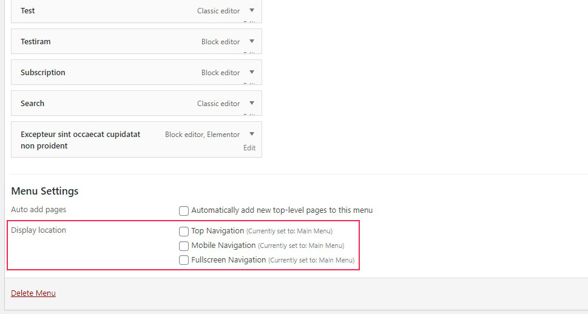The width and height of the screenshot is (588, 314).
Task: Click the Fullscreen Navigation label text
Action: tap(228, 259)
